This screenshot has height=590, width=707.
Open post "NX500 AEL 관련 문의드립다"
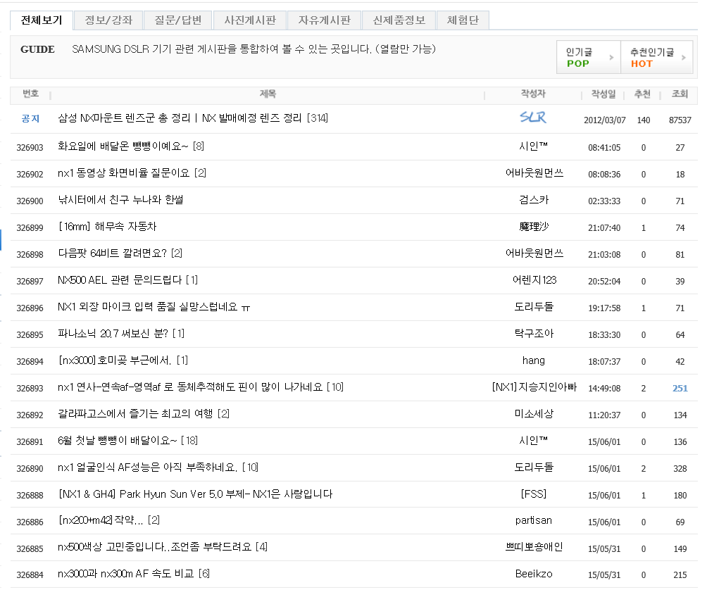(120, 280)
